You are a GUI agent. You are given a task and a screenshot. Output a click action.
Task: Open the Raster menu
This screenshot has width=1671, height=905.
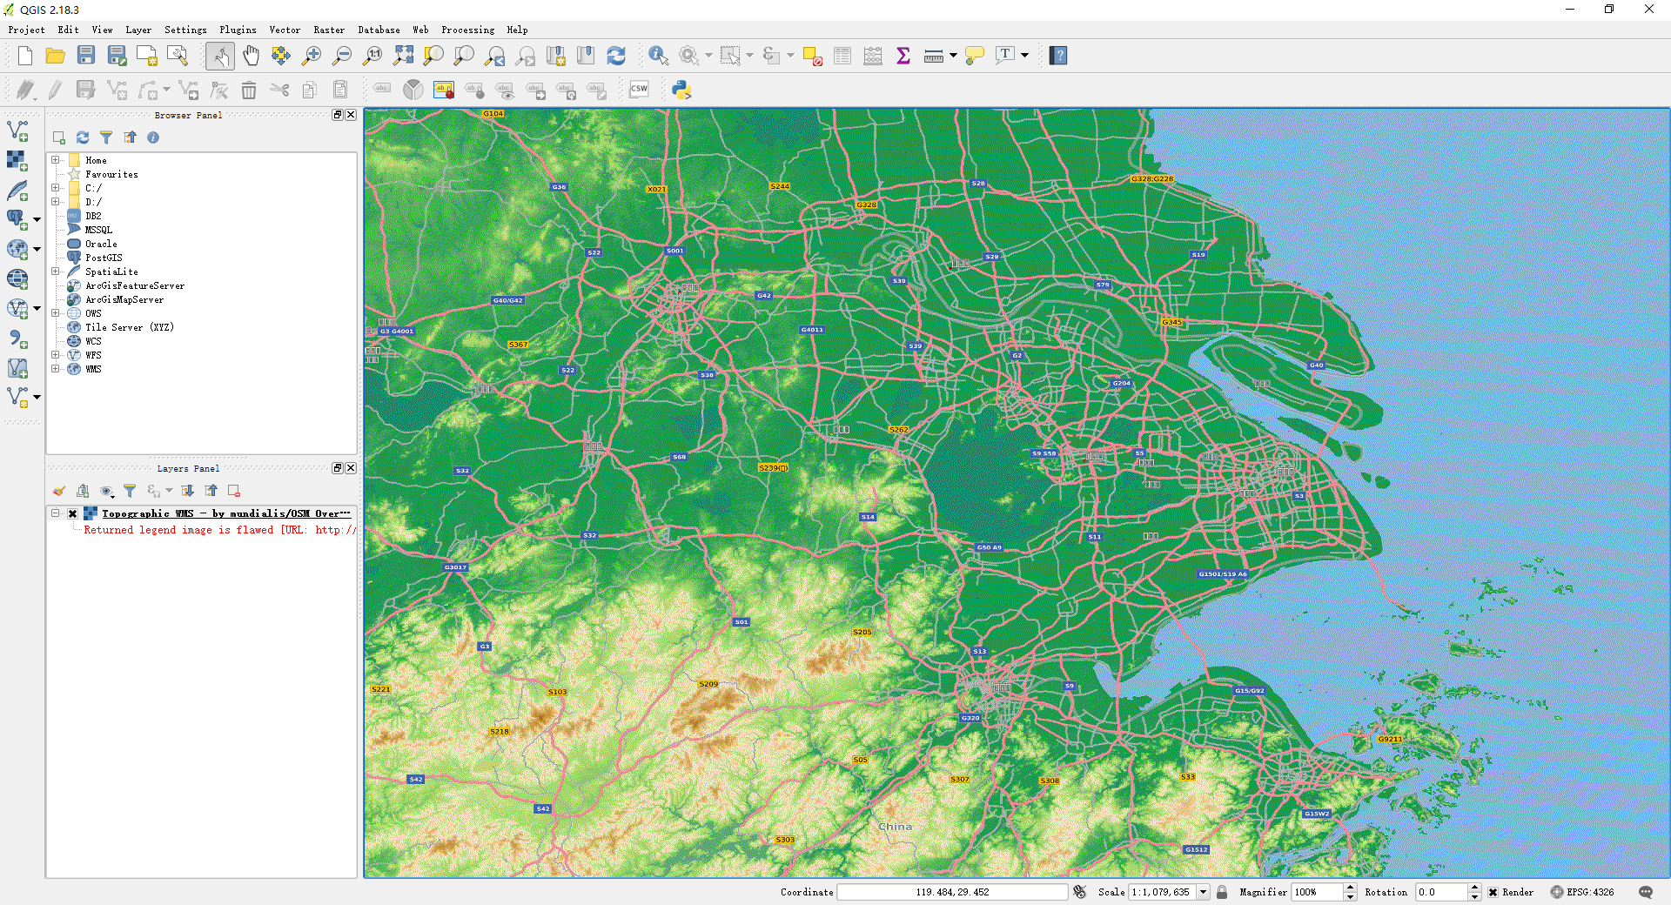[329, 30]
